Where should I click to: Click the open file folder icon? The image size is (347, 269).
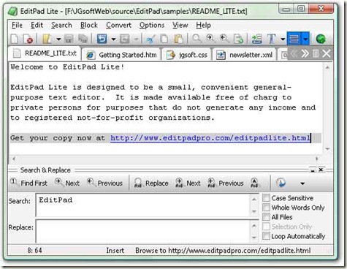(x=47, y=39)
